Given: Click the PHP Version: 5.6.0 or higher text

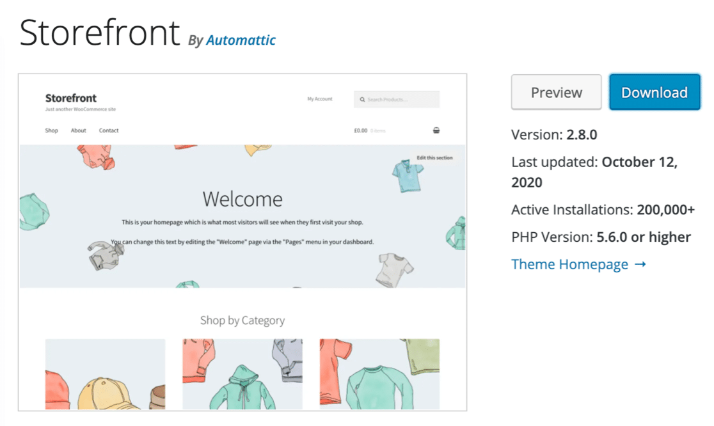Looking at the screenshot, I should (x=601, y=237).
